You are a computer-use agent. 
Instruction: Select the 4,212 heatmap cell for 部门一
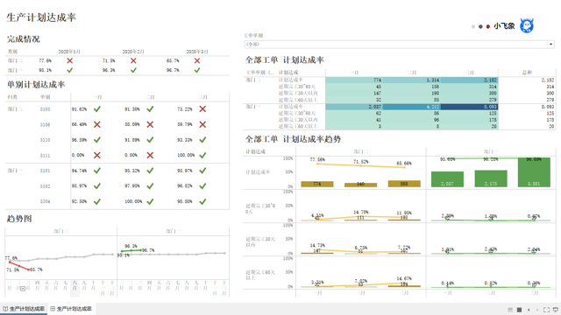coord(412,107)
